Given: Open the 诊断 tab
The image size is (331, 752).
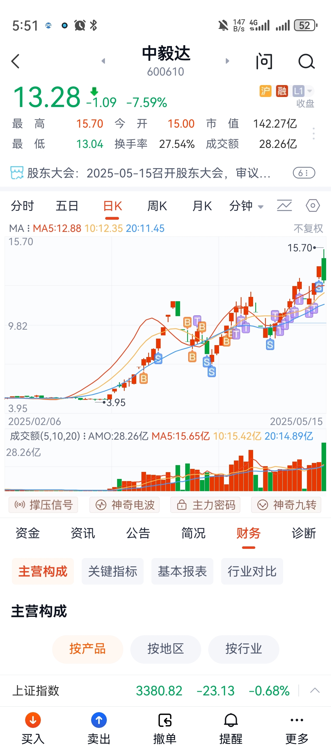Looking at the screenshot, I should (304, 533).
